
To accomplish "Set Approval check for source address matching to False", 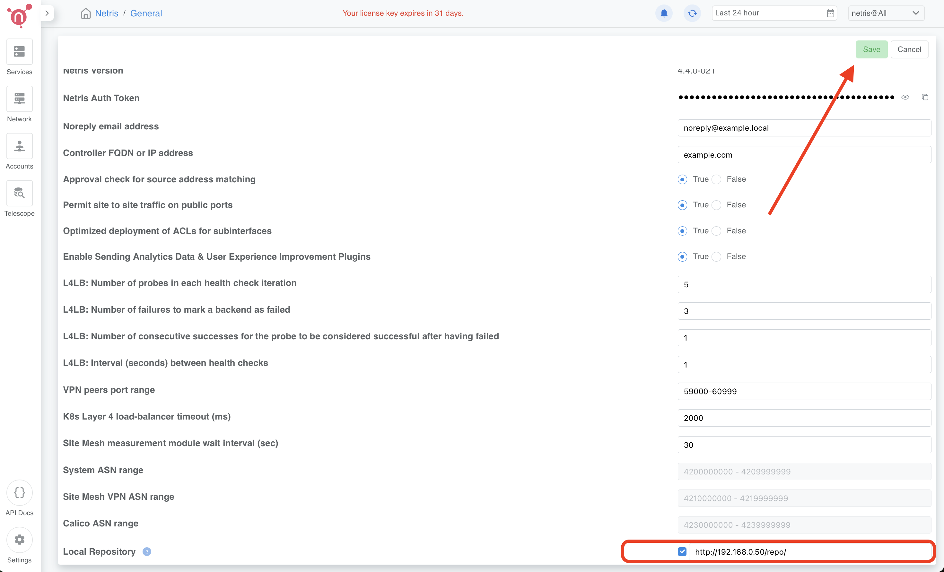I will point(716,179).
